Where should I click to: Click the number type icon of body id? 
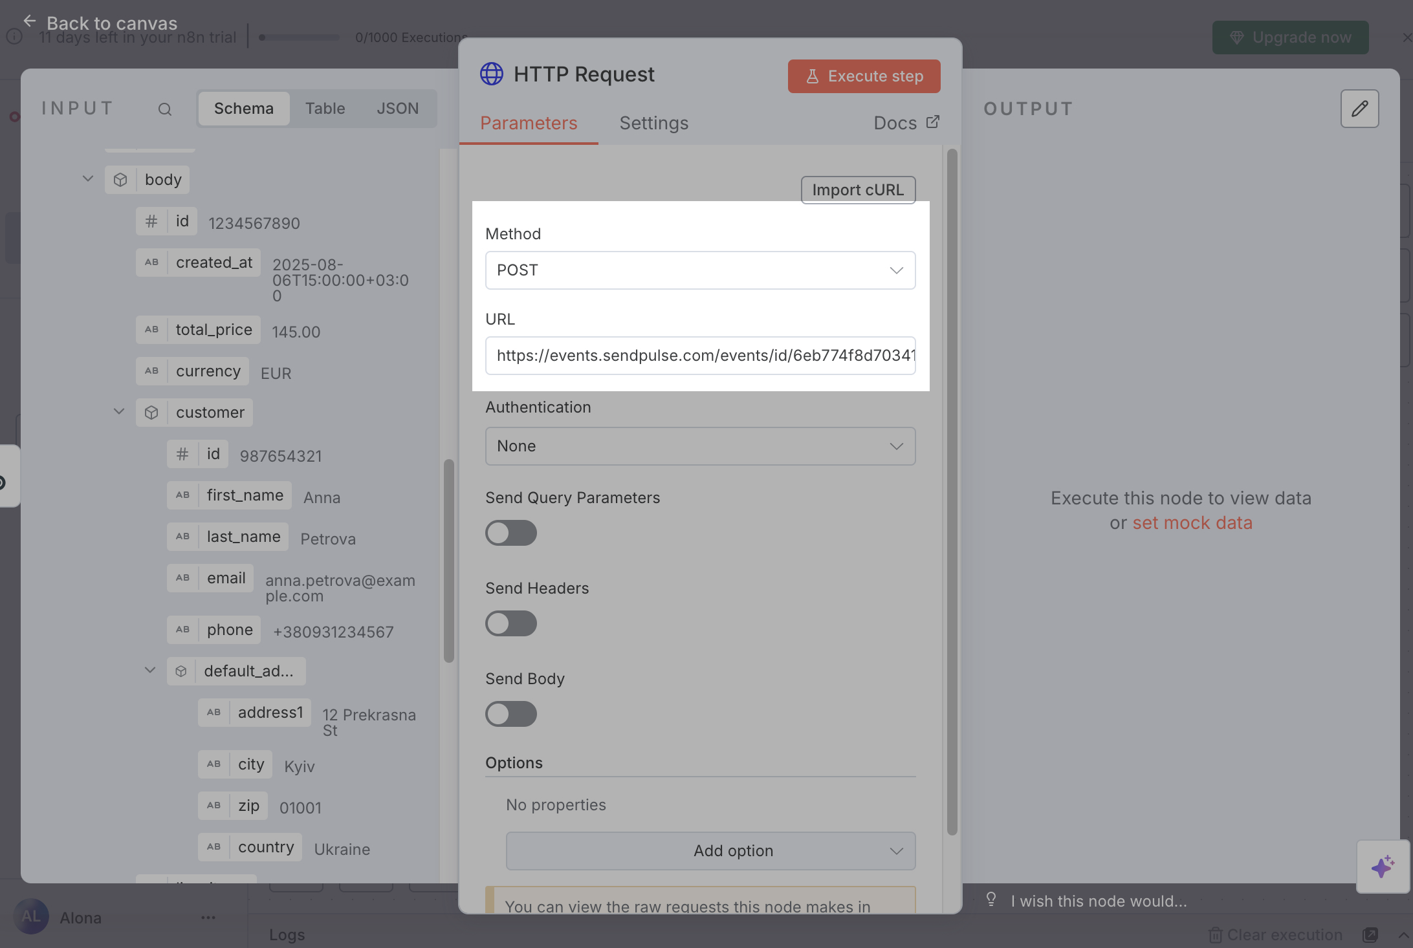(x=151, y=221)
